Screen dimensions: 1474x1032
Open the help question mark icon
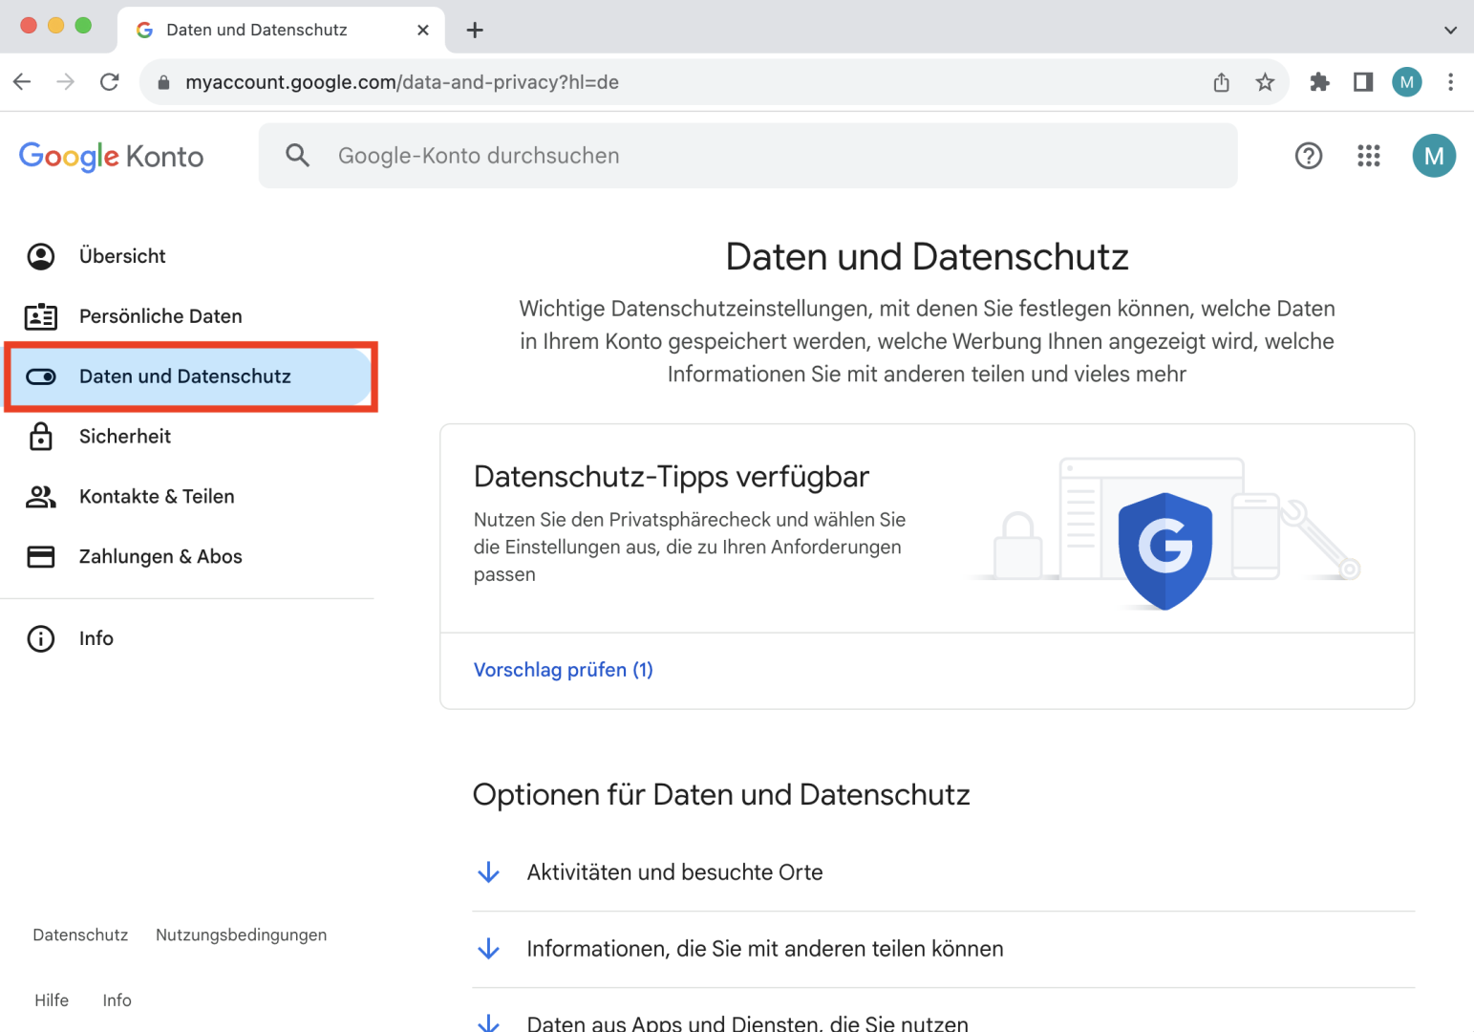[x=1309, y=156]
